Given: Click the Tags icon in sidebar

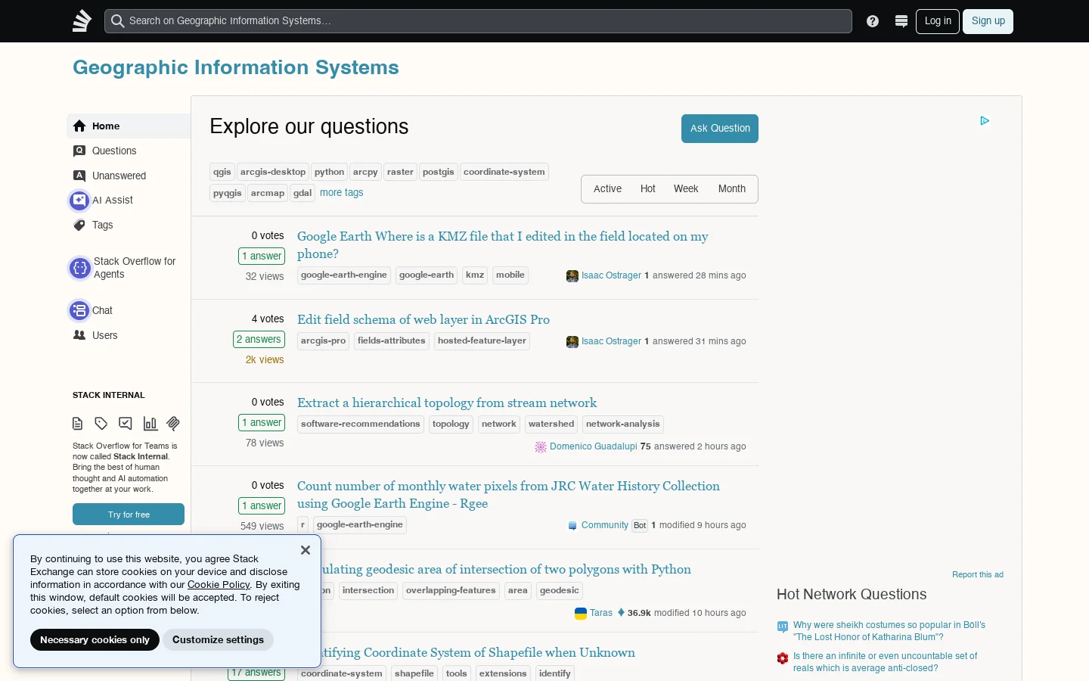Looking at the screenshot, I should [79, 225].
